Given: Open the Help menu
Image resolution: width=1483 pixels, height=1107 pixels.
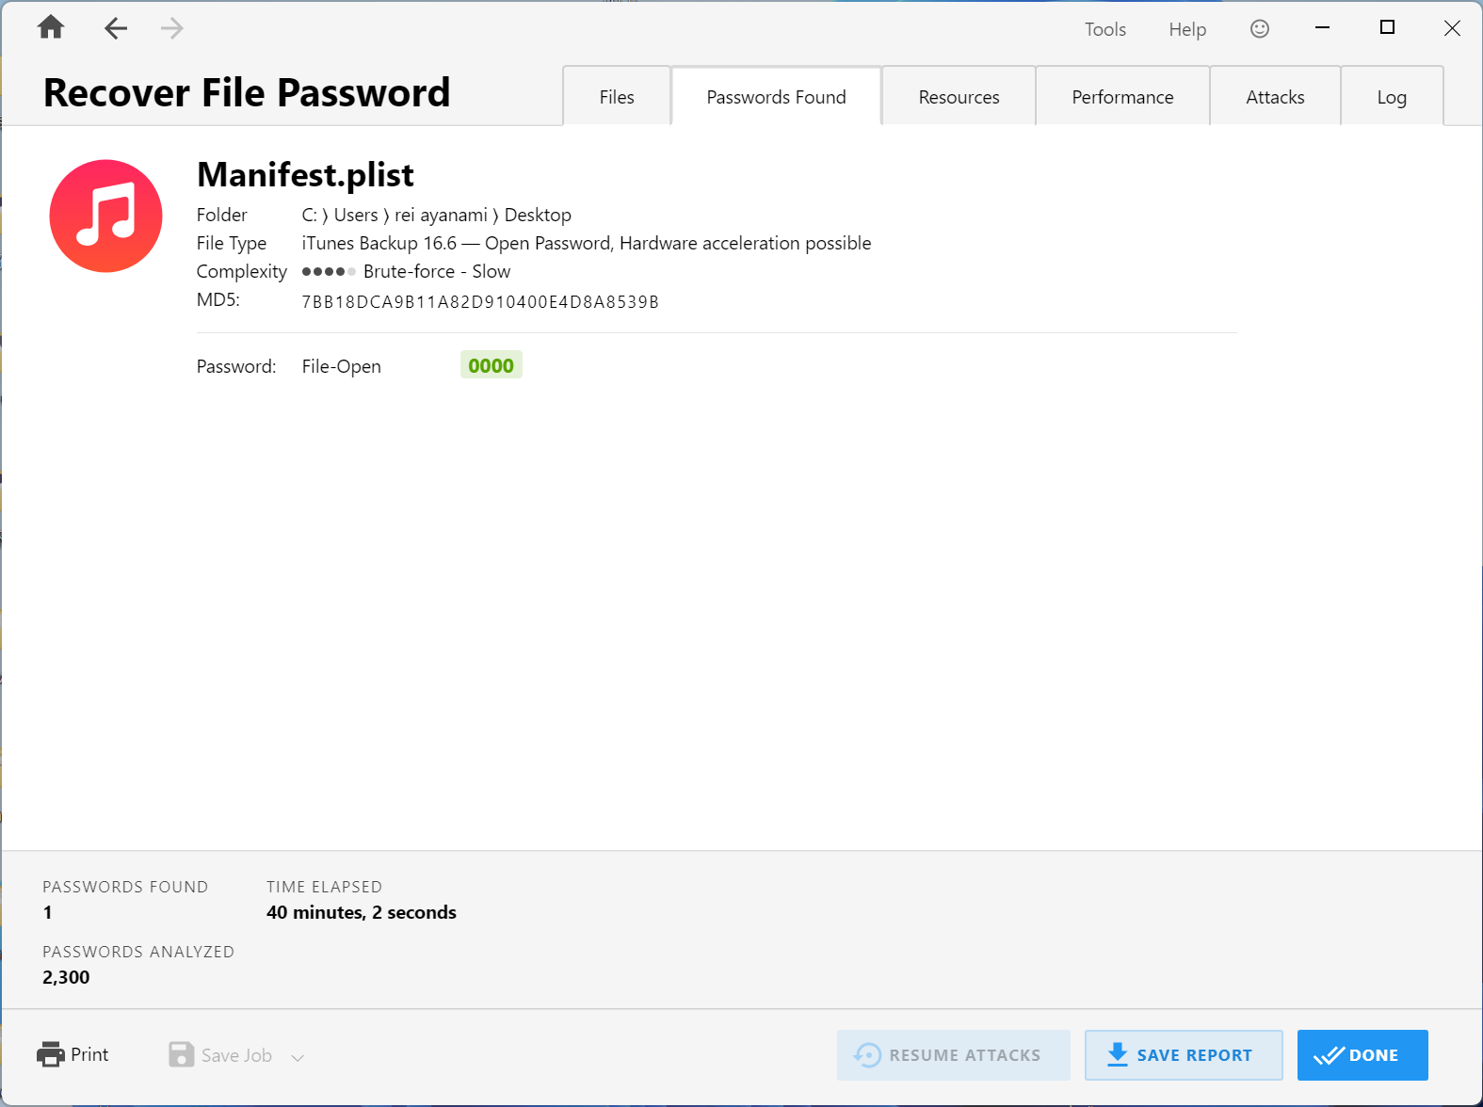Looking at the screenshot, I should (x=1187, y=29).
